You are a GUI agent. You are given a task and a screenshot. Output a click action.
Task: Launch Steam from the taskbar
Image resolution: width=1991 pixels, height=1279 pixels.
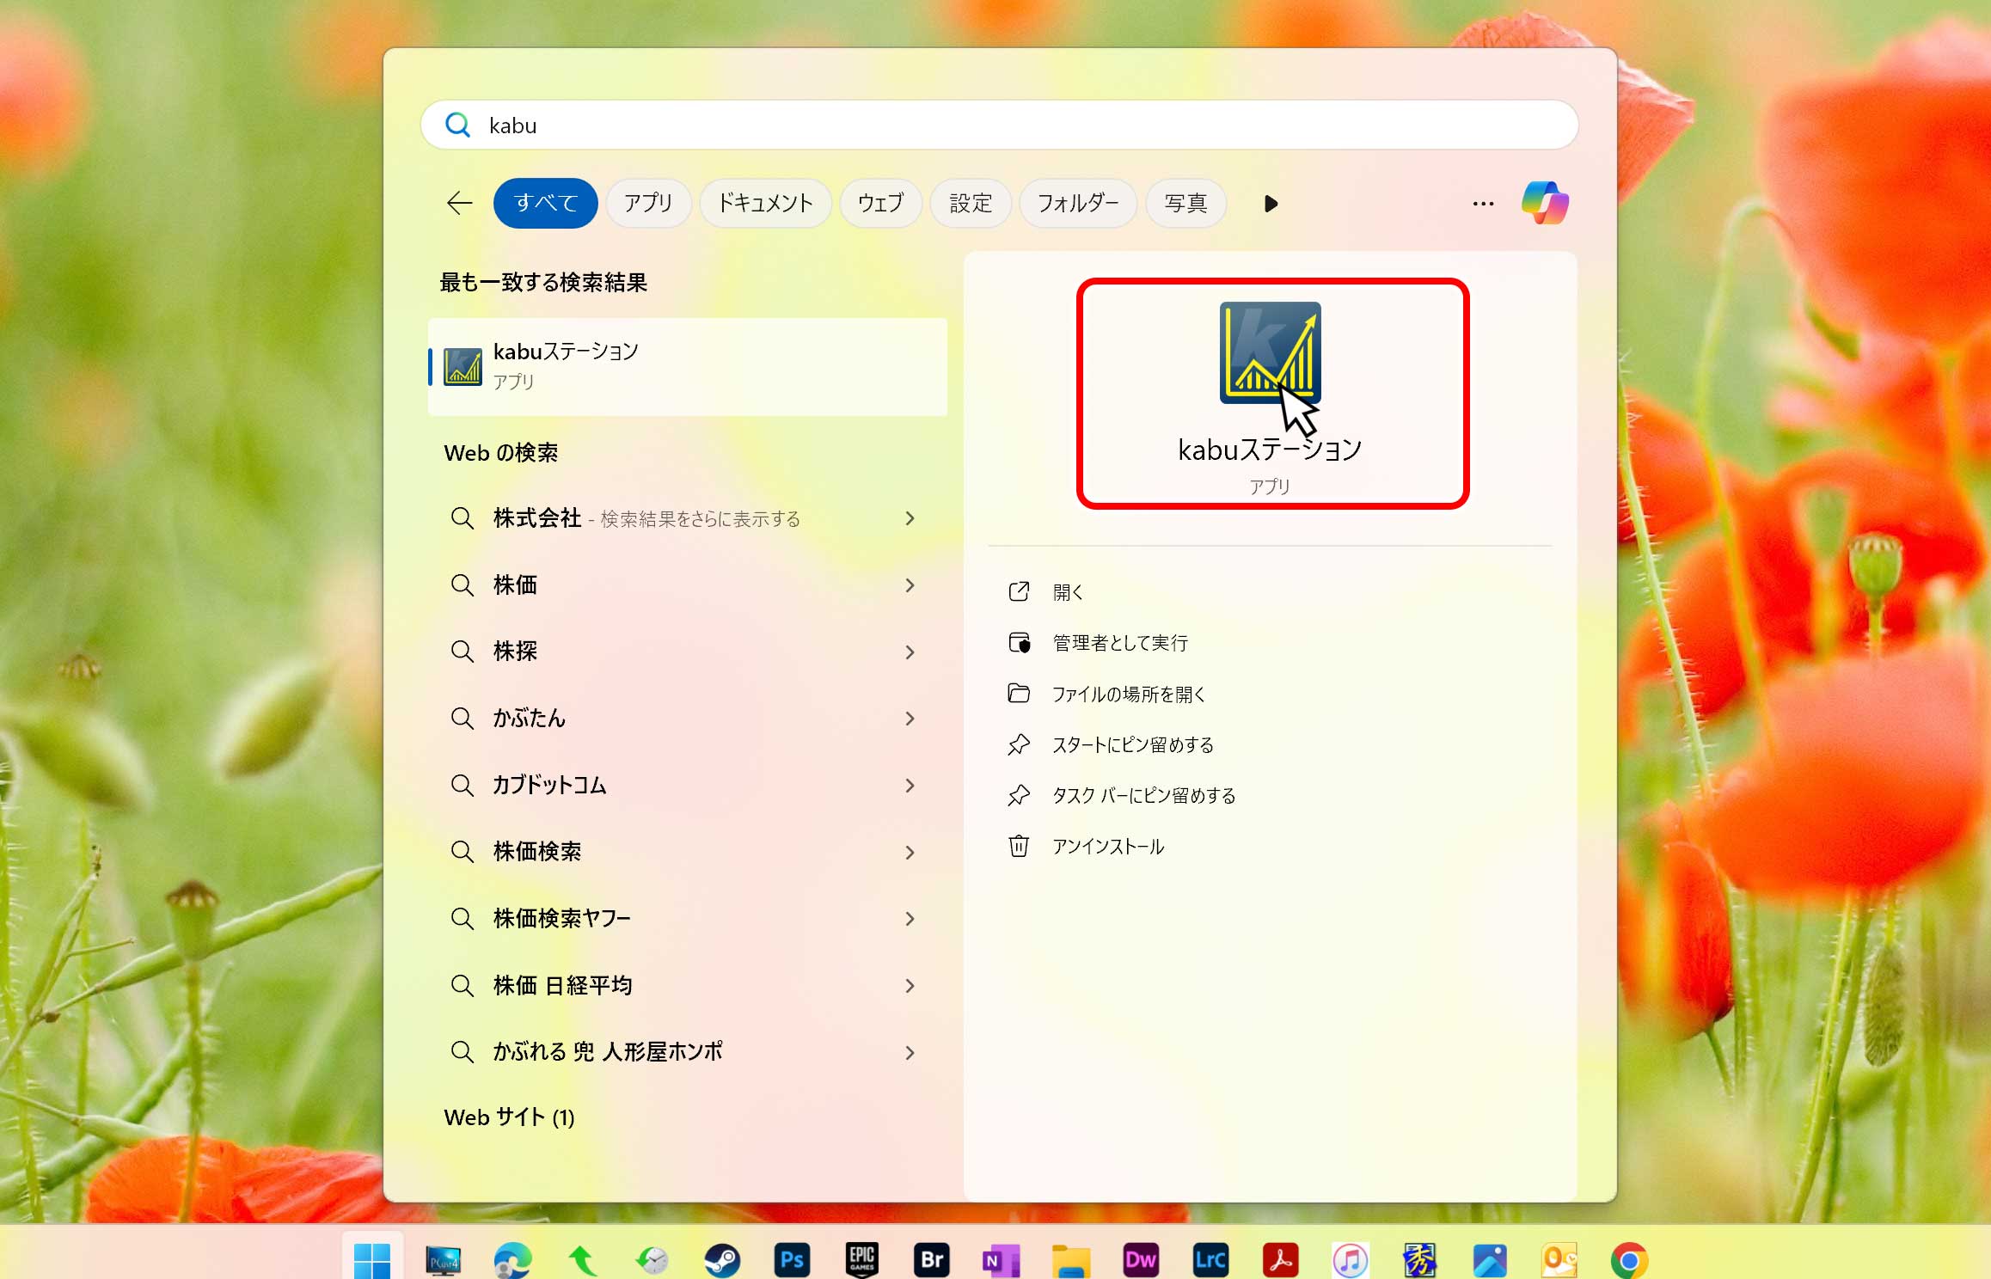722,1261
